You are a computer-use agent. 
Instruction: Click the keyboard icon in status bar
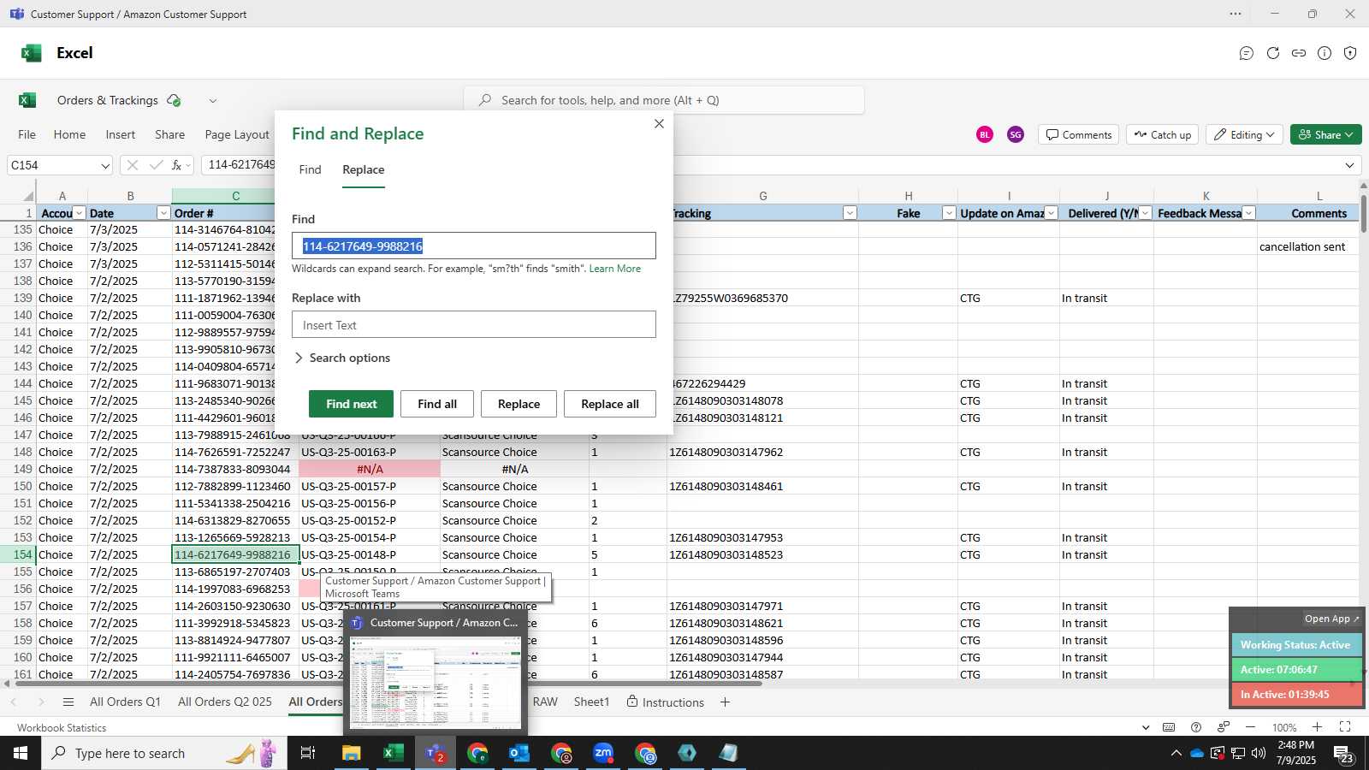click(x=1169, y=727)
